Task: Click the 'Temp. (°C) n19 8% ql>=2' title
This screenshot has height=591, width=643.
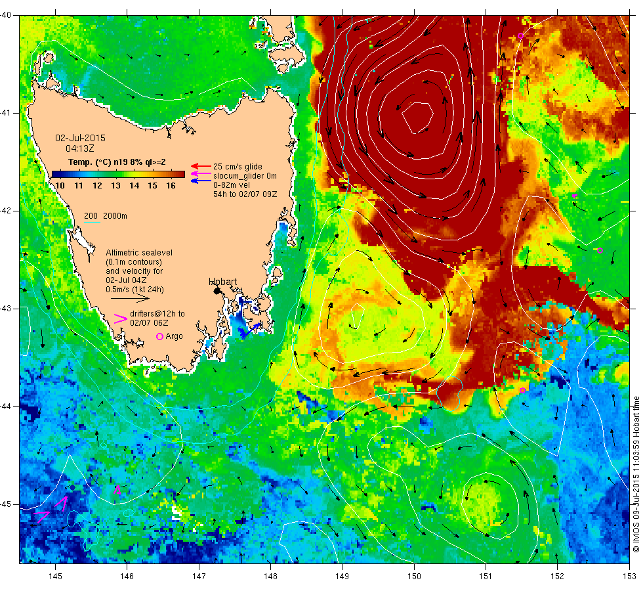Action: pos(117,162)
